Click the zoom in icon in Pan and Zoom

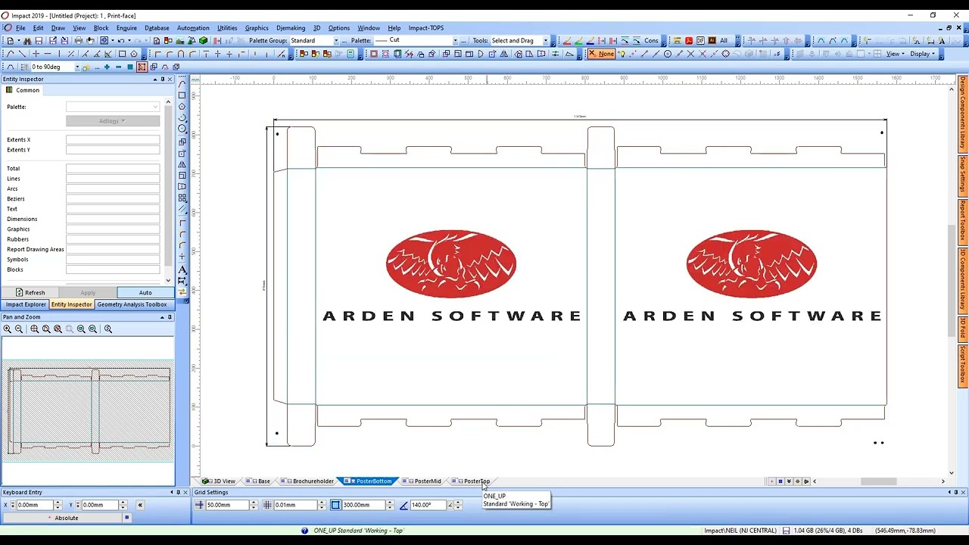(x=7, y=329)
